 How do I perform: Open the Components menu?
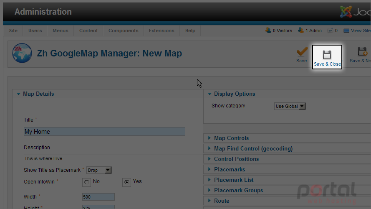pos(123,31)
